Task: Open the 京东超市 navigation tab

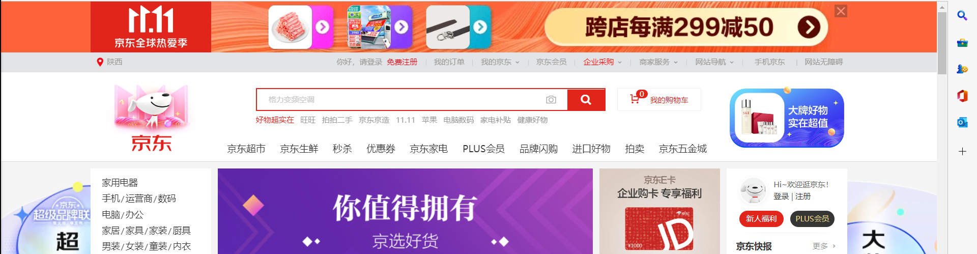Action: (x=246, y=149)
